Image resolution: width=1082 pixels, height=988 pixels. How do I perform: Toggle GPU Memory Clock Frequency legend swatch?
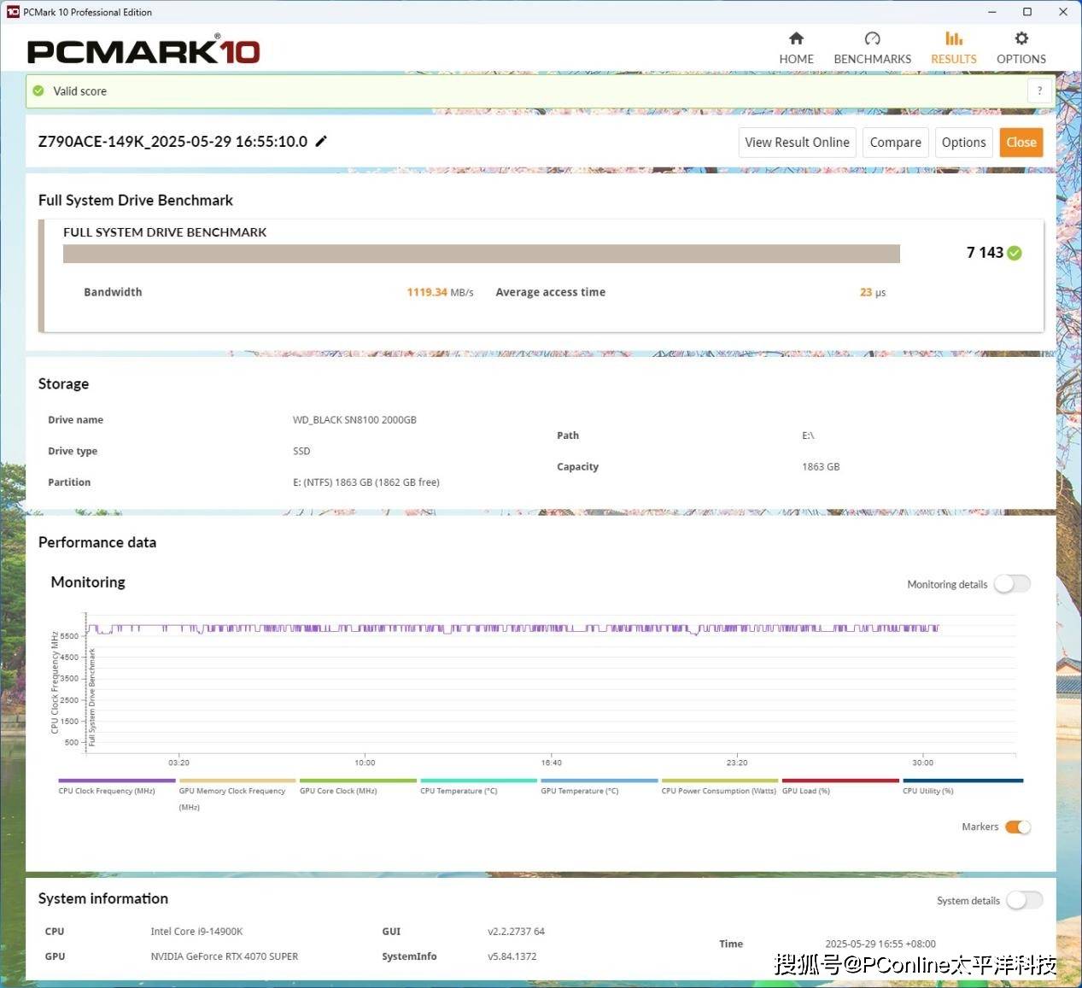coord(237,780)
